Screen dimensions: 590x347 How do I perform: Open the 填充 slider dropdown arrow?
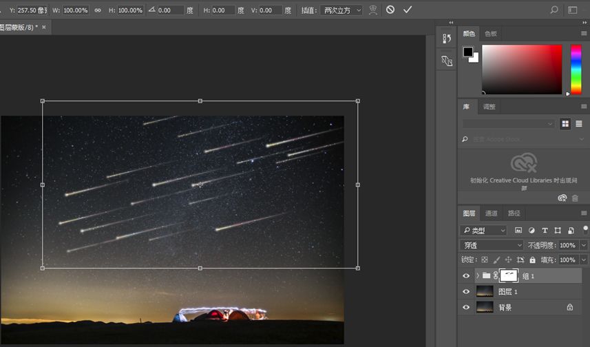584,260
